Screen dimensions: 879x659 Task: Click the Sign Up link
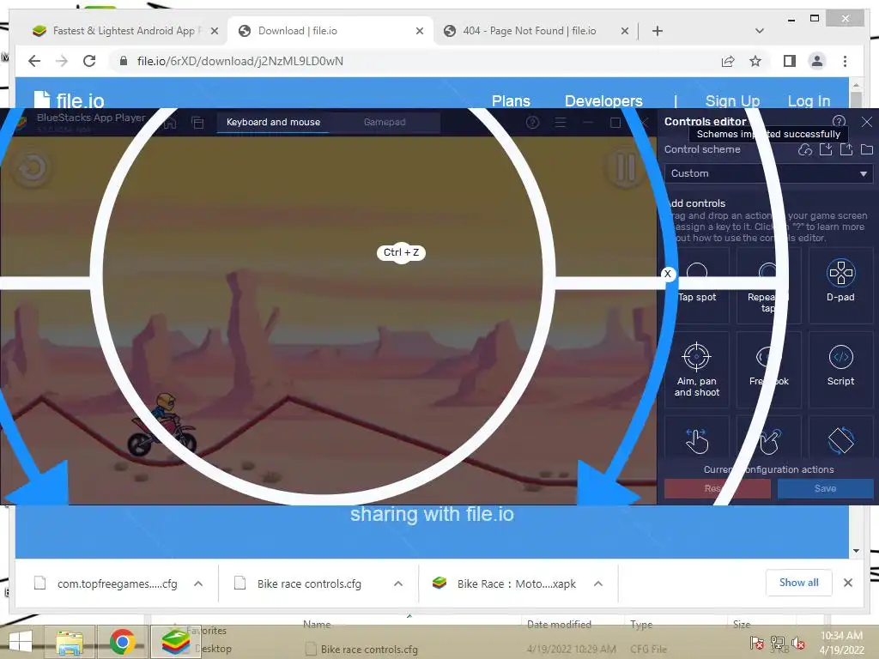pos(732,101)
